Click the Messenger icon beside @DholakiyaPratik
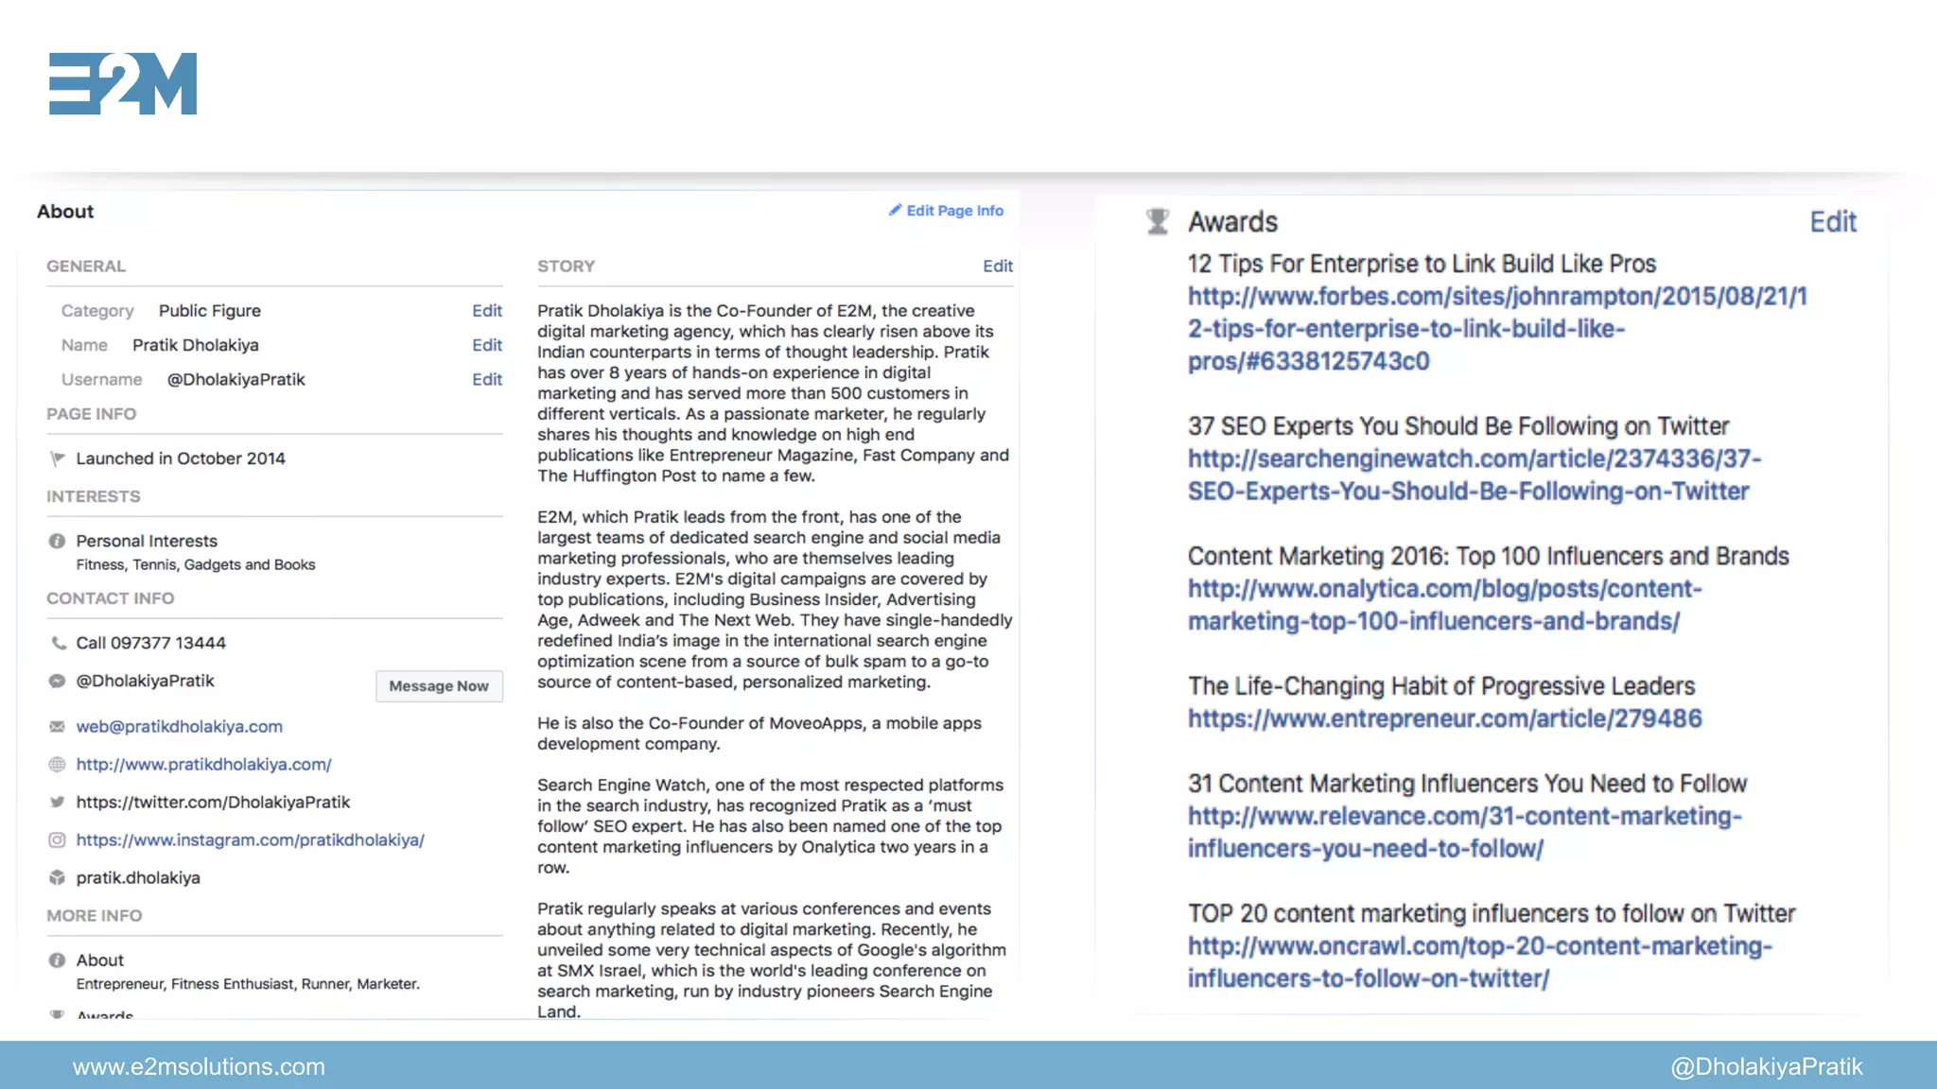The width and height of the screenshot is (1937, 1089). [x=58, y=681]
